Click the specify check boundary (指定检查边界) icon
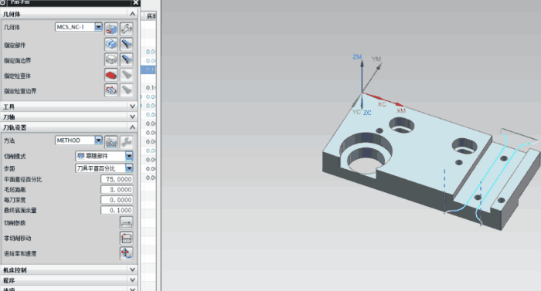Screen dimensions: 541x291 (x=111, y=90)
